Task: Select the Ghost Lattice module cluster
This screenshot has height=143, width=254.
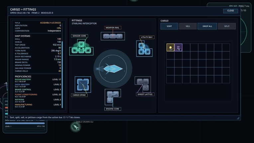Action: (x=143, y=84)
